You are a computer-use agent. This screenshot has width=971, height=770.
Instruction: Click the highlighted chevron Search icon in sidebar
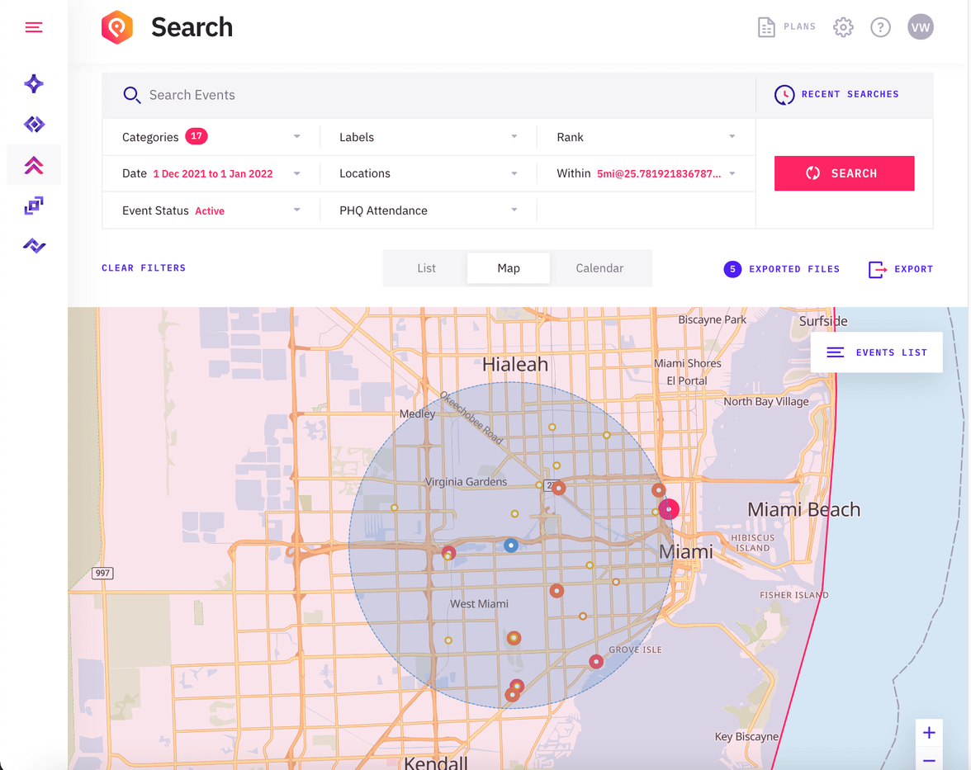pos(33,164)
